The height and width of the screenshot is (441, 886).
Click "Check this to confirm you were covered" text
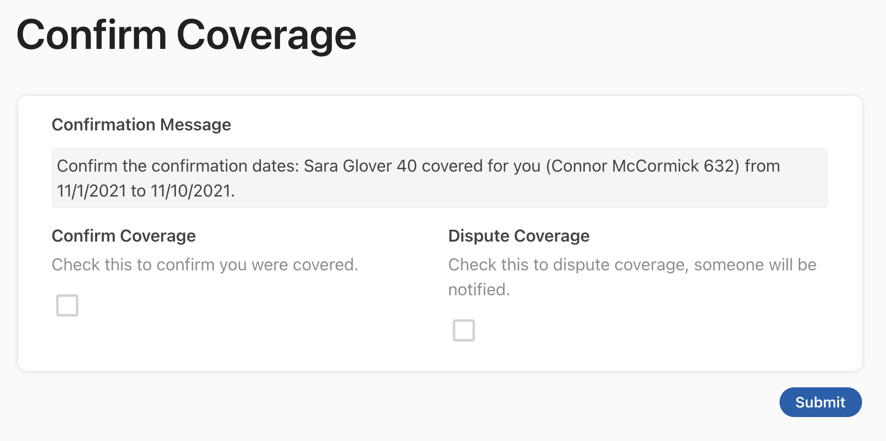(205, 265)
